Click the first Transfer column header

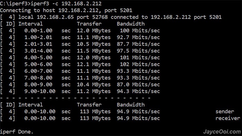(x=89, y=24)
